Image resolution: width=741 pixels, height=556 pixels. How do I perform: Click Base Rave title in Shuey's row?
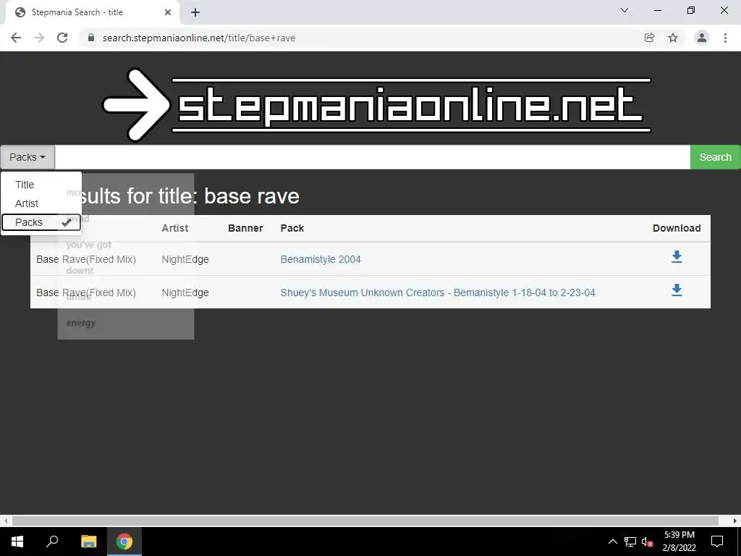tap(86, 292)
